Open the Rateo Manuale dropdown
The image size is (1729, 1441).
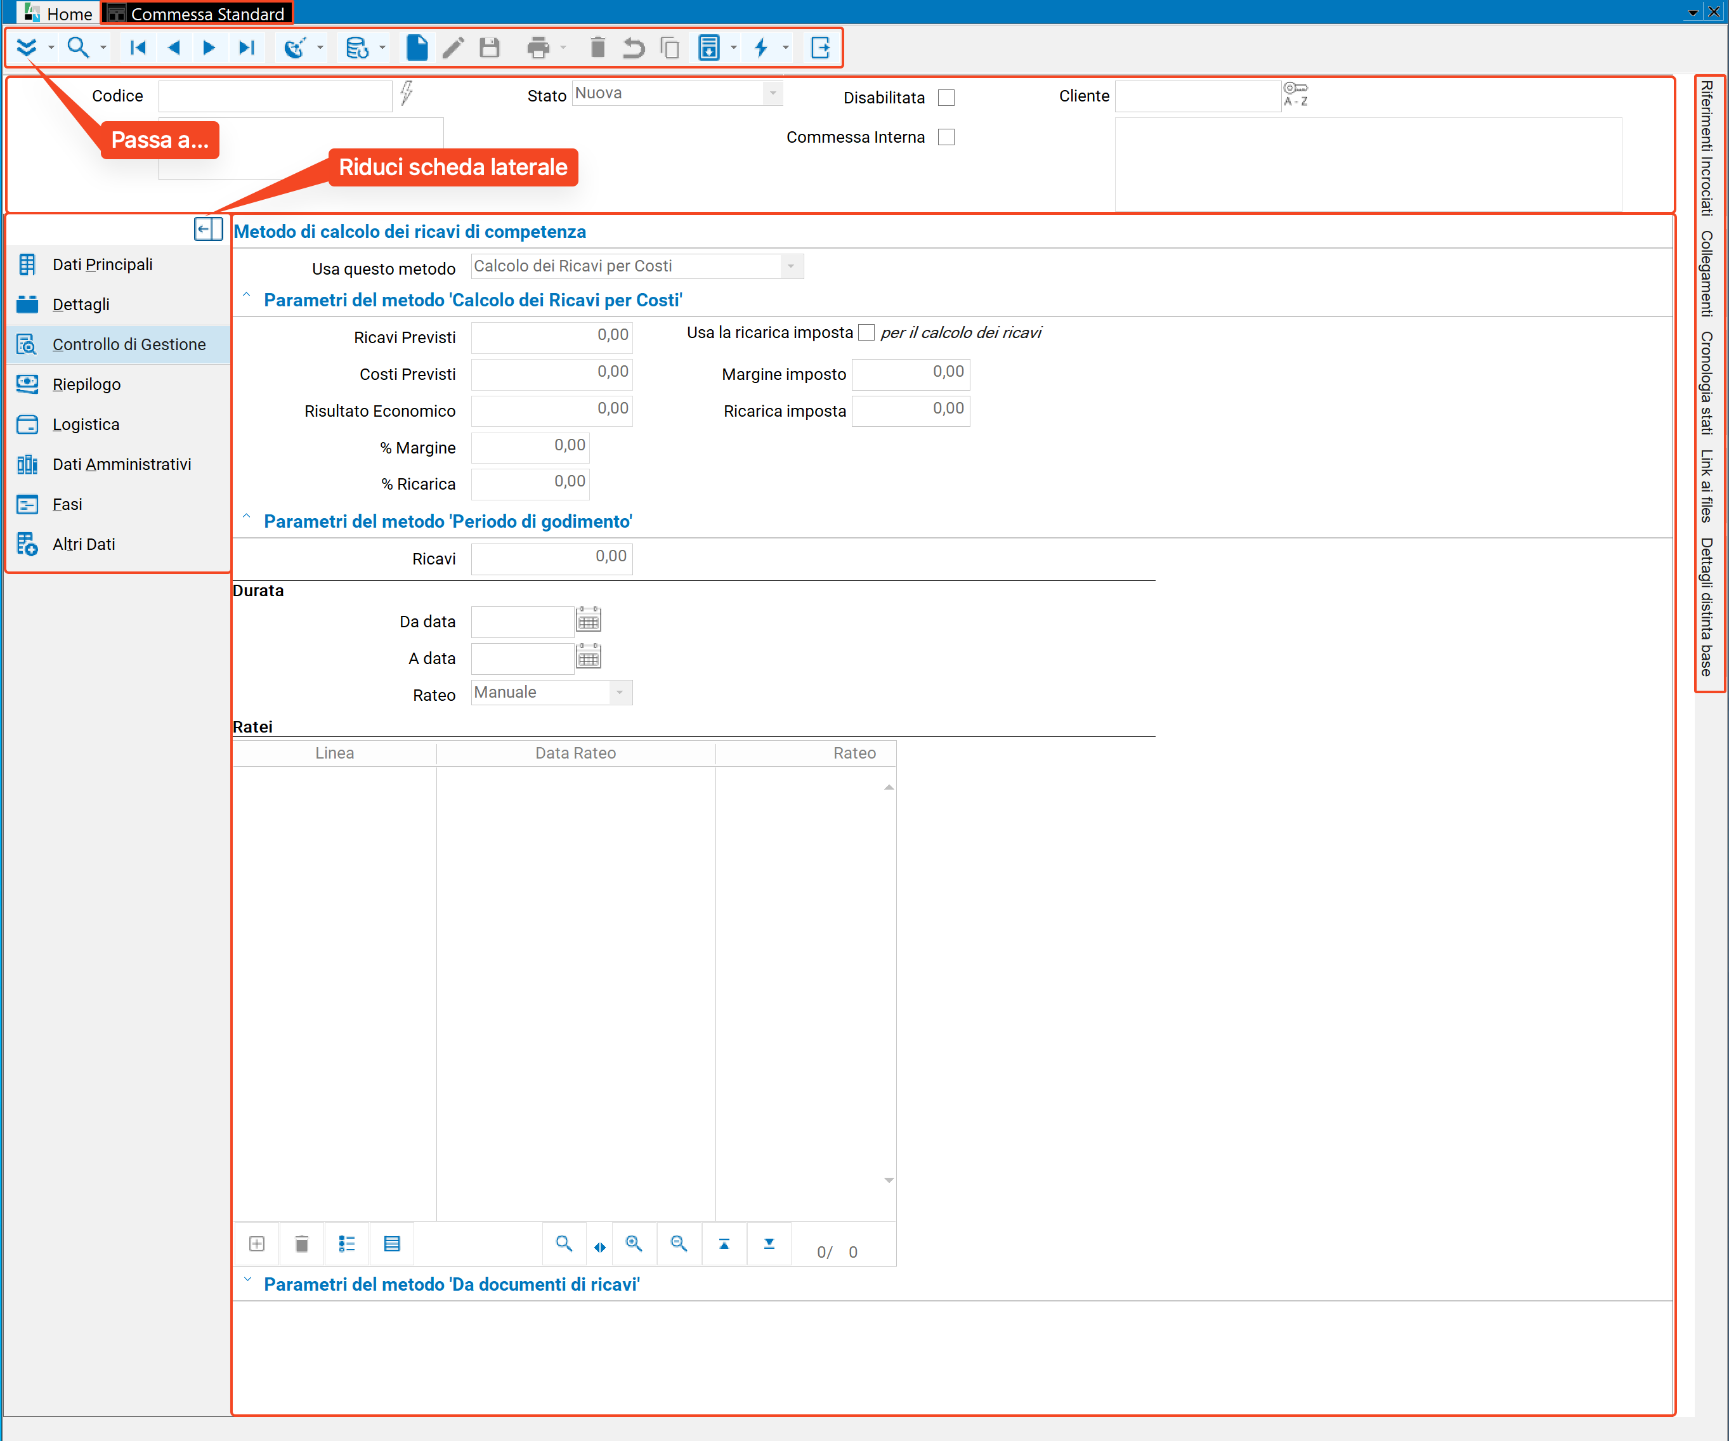(620, 693)
